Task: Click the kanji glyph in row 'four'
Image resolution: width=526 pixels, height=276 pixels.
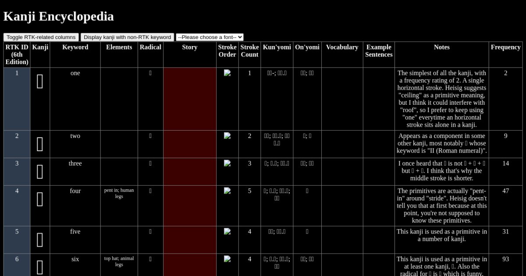Action: click(x=40, y=199)
